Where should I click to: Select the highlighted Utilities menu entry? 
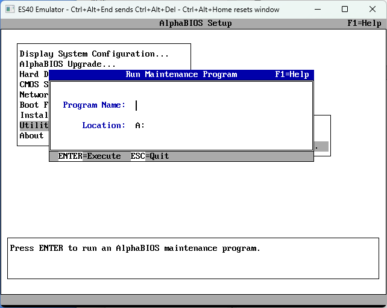34,125
